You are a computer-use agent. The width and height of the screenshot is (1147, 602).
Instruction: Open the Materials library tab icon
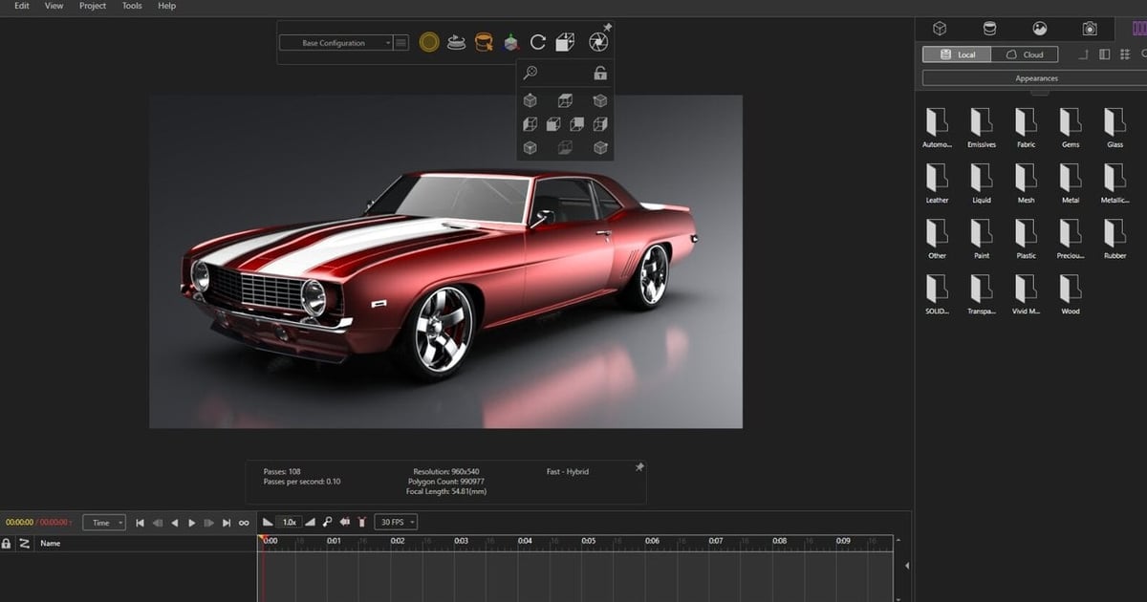coord(990,28)
